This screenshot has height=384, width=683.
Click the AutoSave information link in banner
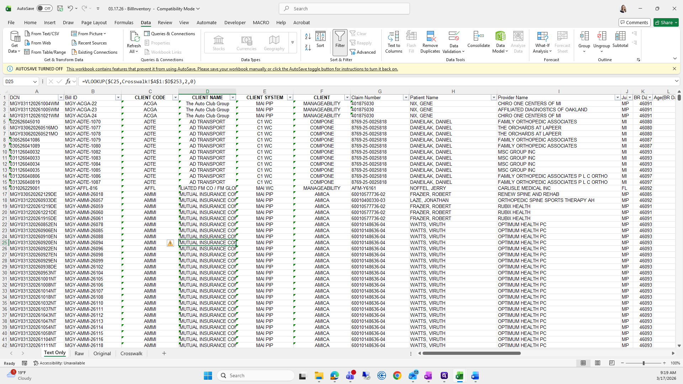[232, 69]
